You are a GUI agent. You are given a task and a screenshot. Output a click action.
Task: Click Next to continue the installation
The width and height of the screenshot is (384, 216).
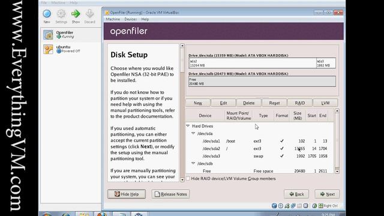coord(327,194)
